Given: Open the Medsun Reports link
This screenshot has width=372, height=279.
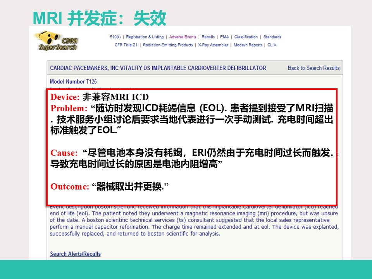Looking at the screenshot, I should coord(248,45).
